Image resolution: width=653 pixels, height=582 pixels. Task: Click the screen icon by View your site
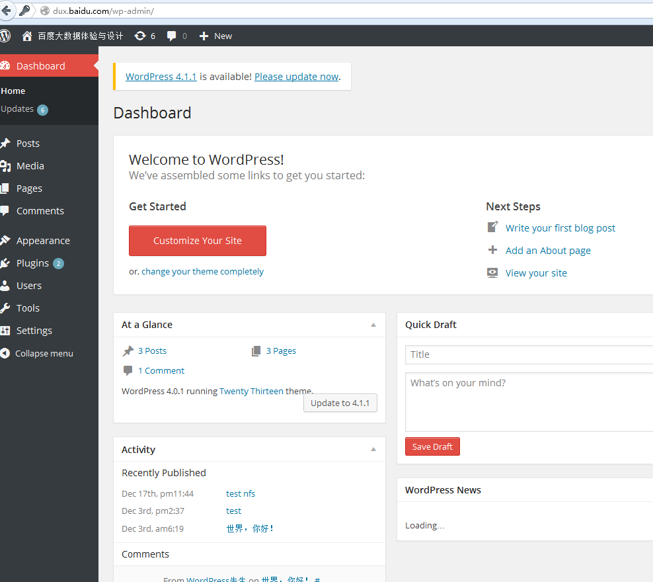(492, 273)
